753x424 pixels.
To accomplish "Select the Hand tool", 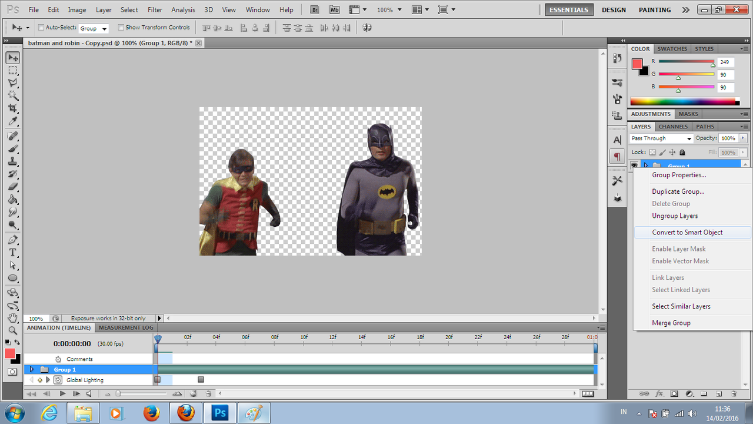I will pos(13,318).
